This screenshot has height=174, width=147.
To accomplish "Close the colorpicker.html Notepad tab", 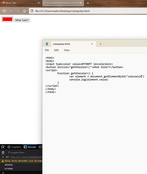I will pos(92,44).
